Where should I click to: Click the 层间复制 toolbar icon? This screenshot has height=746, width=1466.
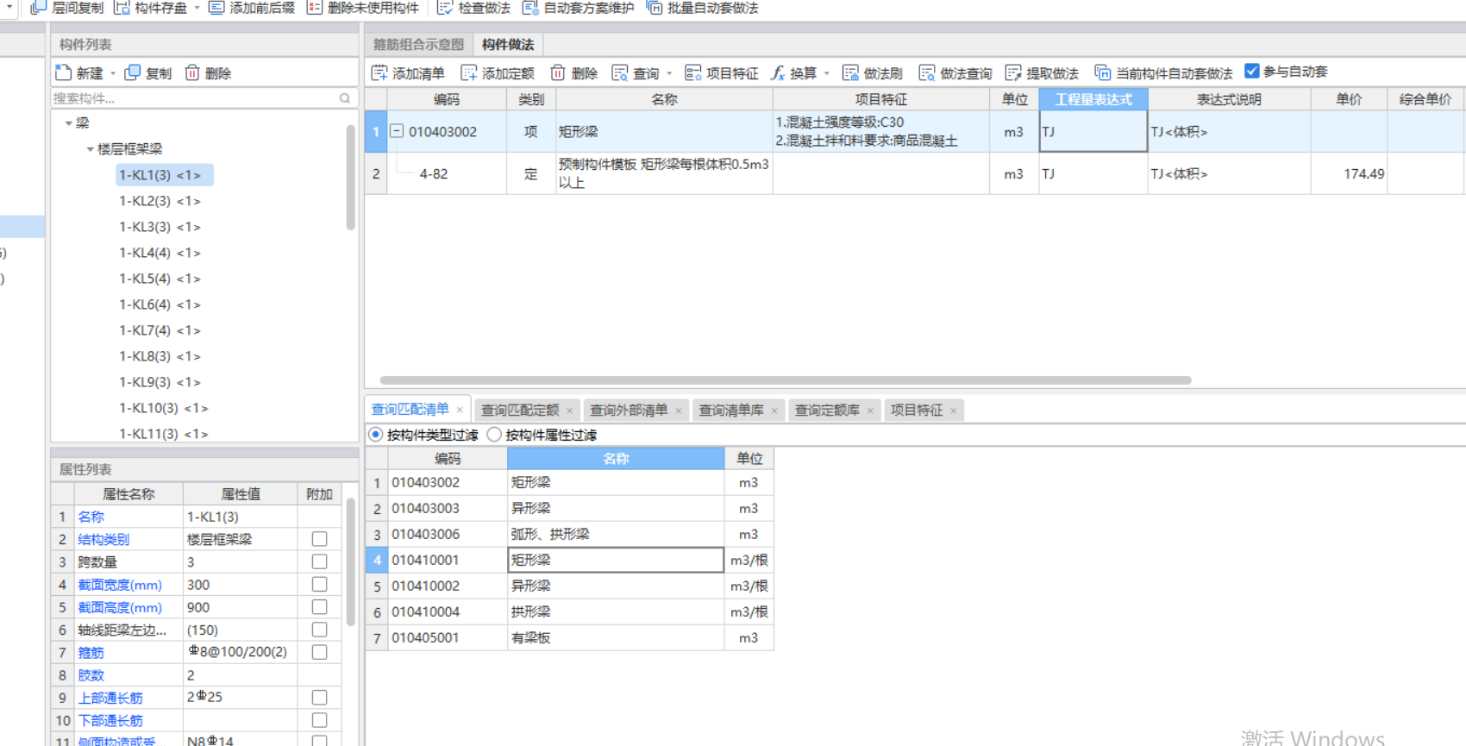pyautogui.click(x=38, y=8)
